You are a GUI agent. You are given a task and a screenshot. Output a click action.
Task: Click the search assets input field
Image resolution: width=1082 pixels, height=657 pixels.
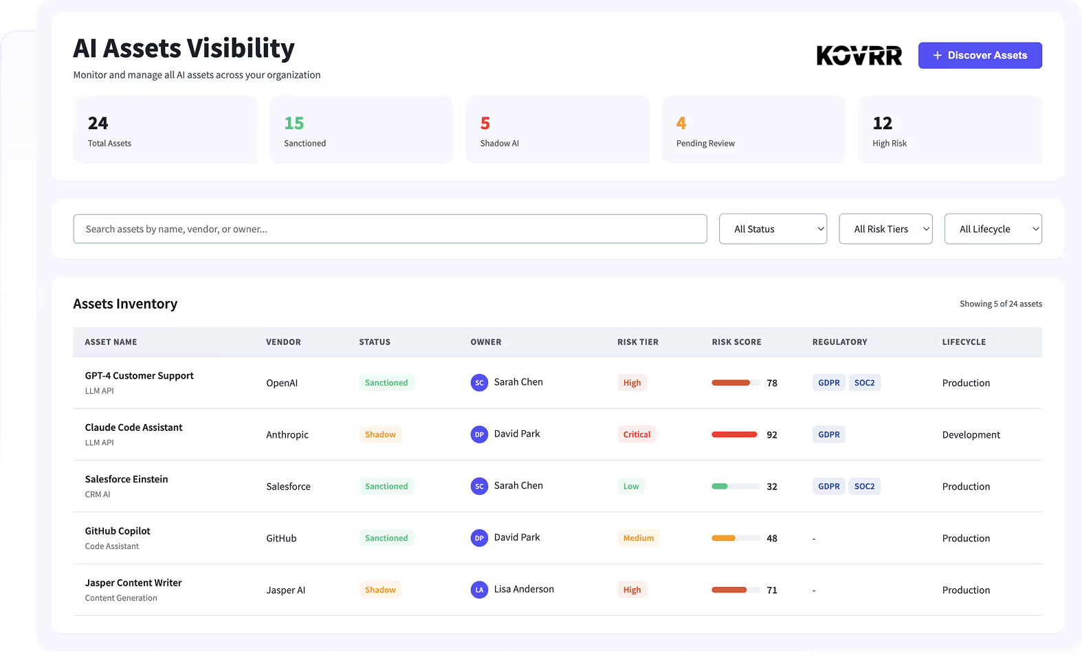pos(390,229)
